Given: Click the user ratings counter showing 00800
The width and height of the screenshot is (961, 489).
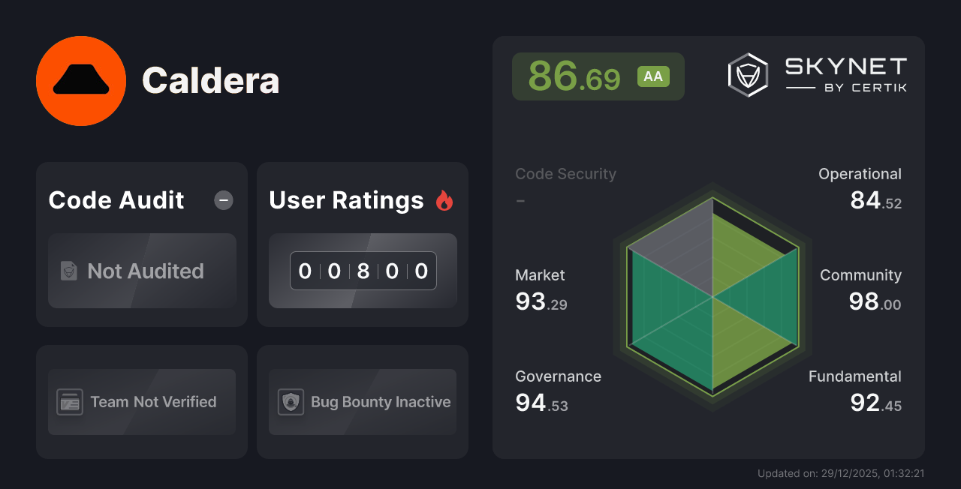Looking at the screenshot, I should 363,271.
